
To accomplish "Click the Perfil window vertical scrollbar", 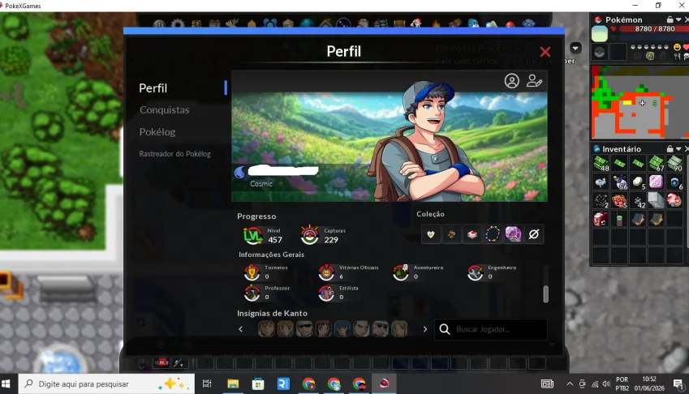I will pyautogui.click(x=545, y=294).
